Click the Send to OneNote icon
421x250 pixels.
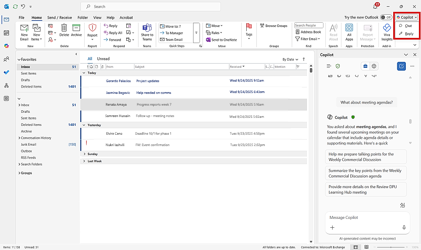[208, 40]
